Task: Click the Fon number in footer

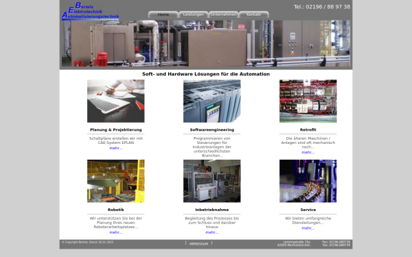Action: point(336,242)
